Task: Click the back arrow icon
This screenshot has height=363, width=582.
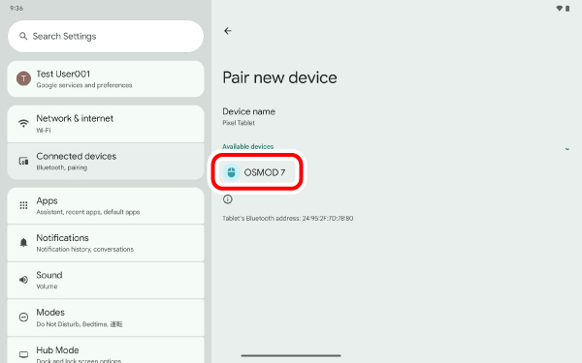Action: pos(228,31)
